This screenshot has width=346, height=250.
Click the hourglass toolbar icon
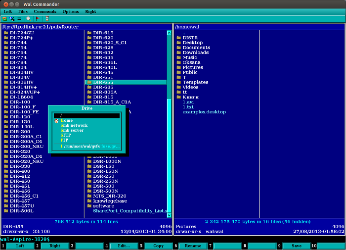point(47,18)
